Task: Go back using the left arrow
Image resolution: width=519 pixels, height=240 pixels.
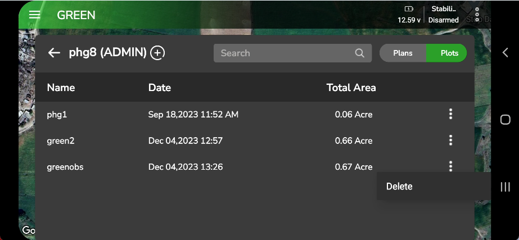Action: 54,53
